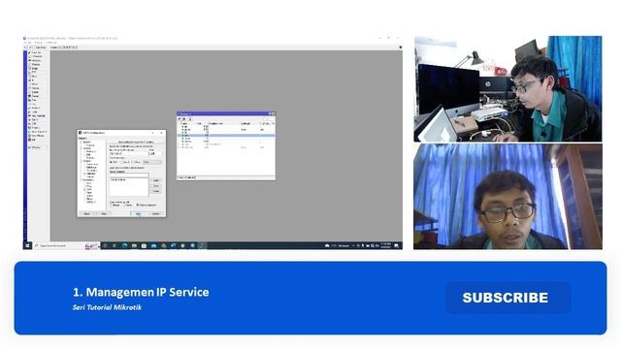Screen dimensions: 621x349
Task: Collapse the Connection category in PuTTY tree
Action: coord(81,180)
